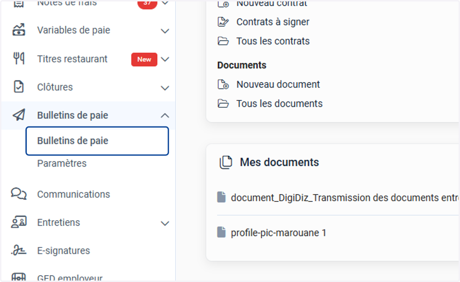Click the Communications chat bubbles icon
Image resolution: width=460 pixels, height=282 pixels.
point(18,194)
